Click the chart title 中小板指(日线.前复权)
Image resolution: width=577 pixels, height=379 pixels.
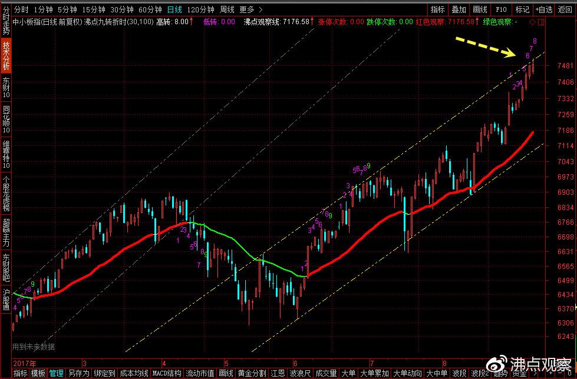point(47,22)
